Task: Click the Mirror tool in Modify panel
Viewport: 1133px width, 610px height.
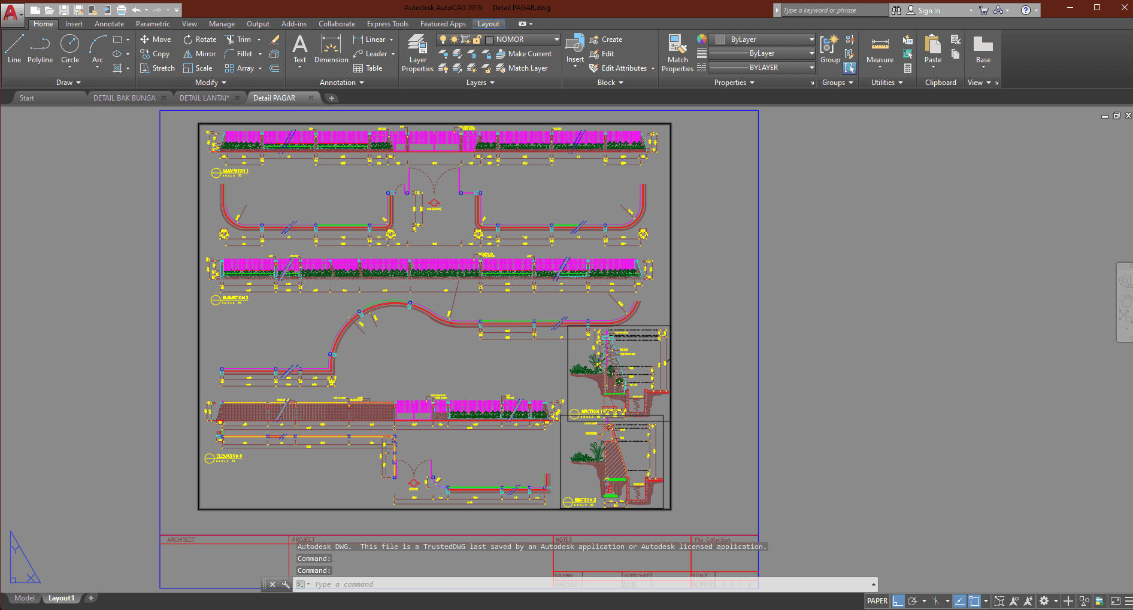Action: click(x=200, y=54)
